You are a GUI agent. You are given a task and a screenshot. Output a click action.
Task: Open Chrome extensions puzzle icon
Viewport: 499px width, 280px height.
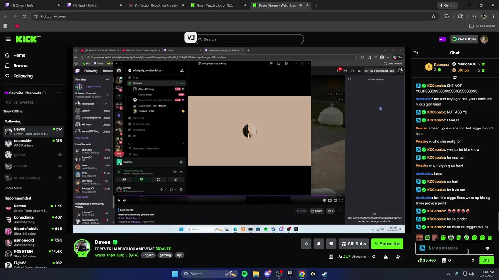pos(447,16)
